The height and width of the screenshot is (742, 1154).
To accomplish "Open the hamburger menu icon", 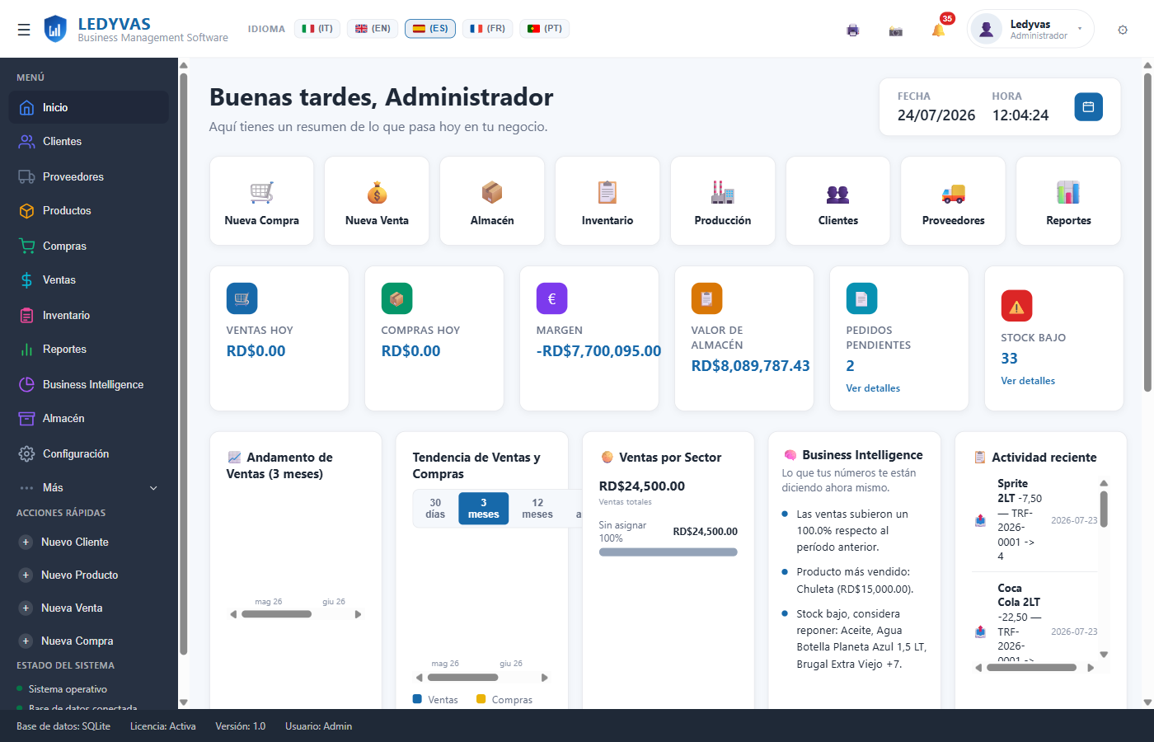I will [24, 30].
